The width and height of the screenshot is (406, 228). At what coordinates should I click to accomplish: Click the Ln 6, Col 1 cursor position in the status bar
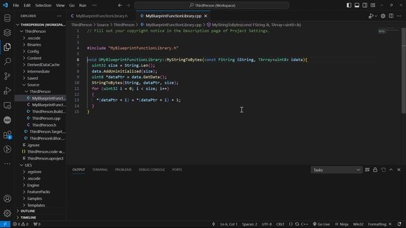[x=228, y=224]
